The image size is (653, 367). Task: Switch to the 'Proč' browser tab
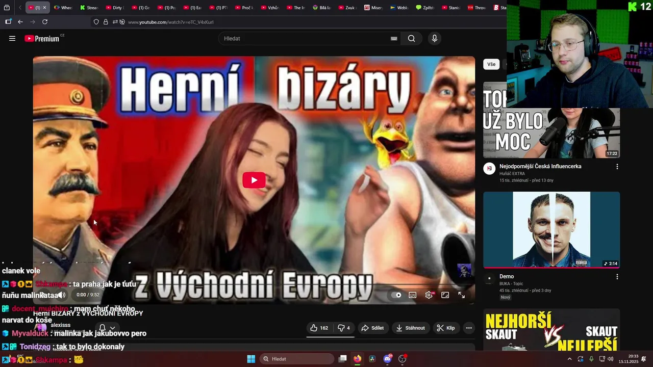tap(244, 8)
